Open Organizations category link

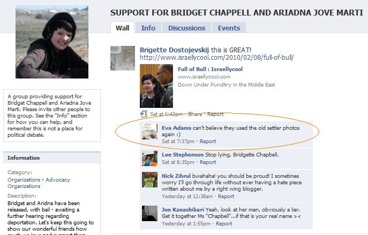(x=24, y=180)
